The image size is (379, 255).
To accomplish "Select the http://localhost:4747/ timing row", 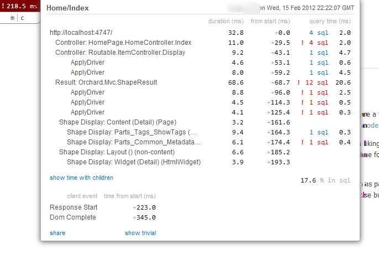I will [81, 33].
